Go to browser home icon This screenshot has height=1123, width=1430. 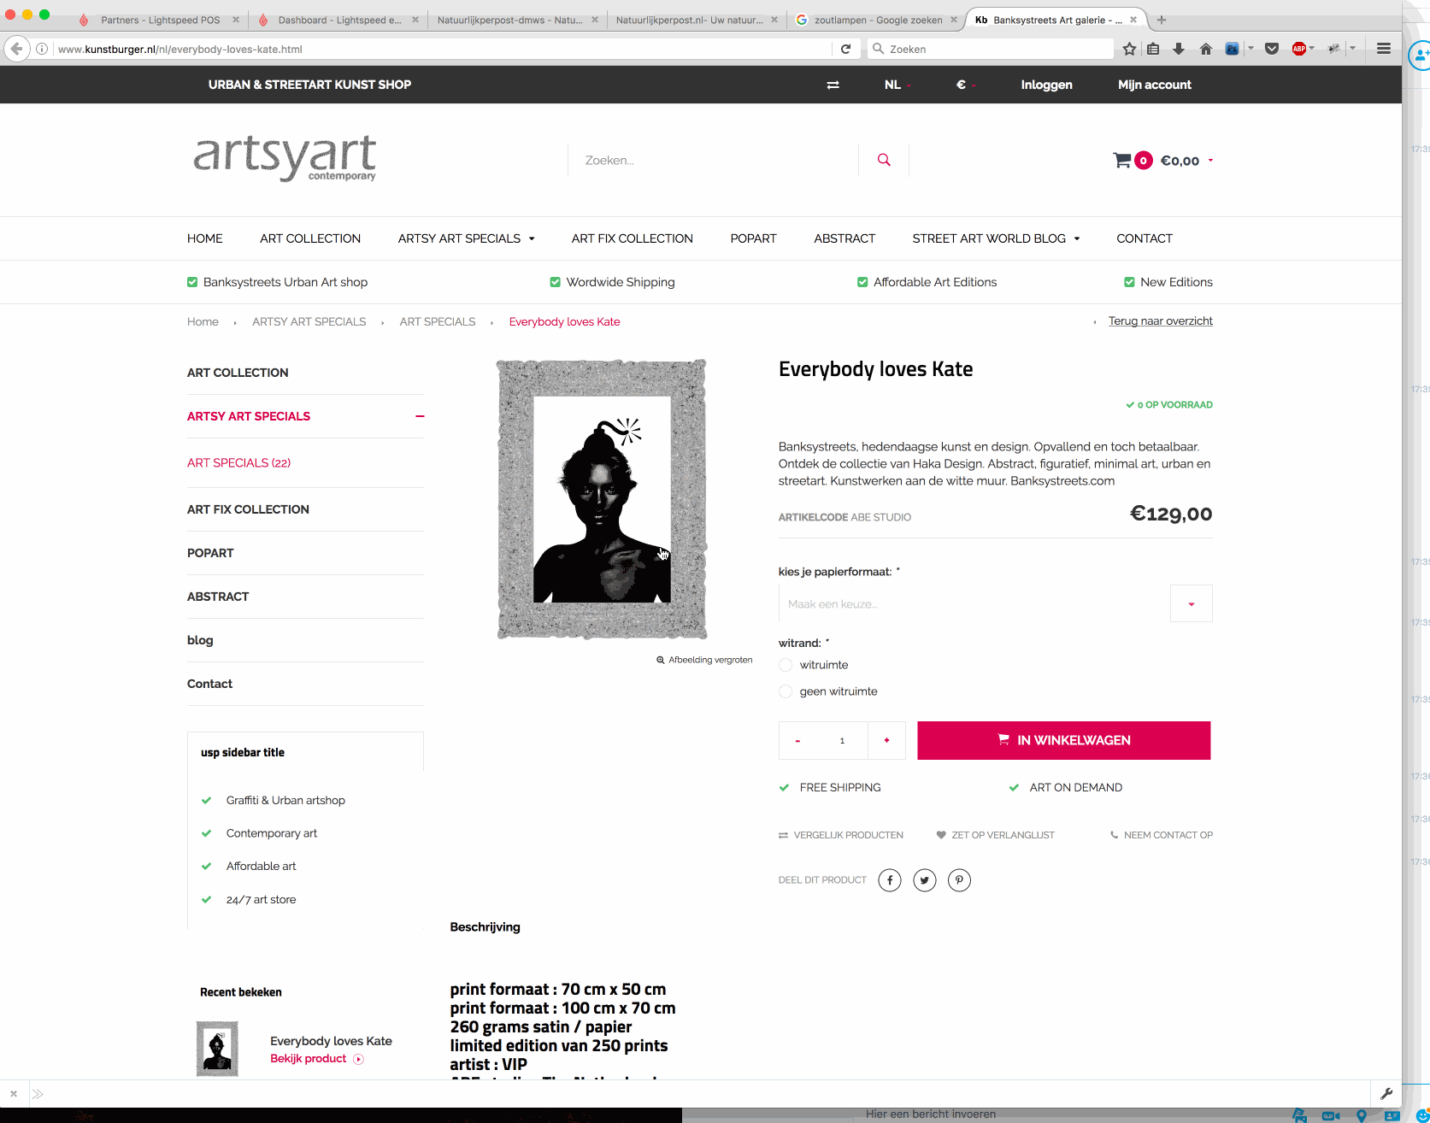[x=1205, y=49]
